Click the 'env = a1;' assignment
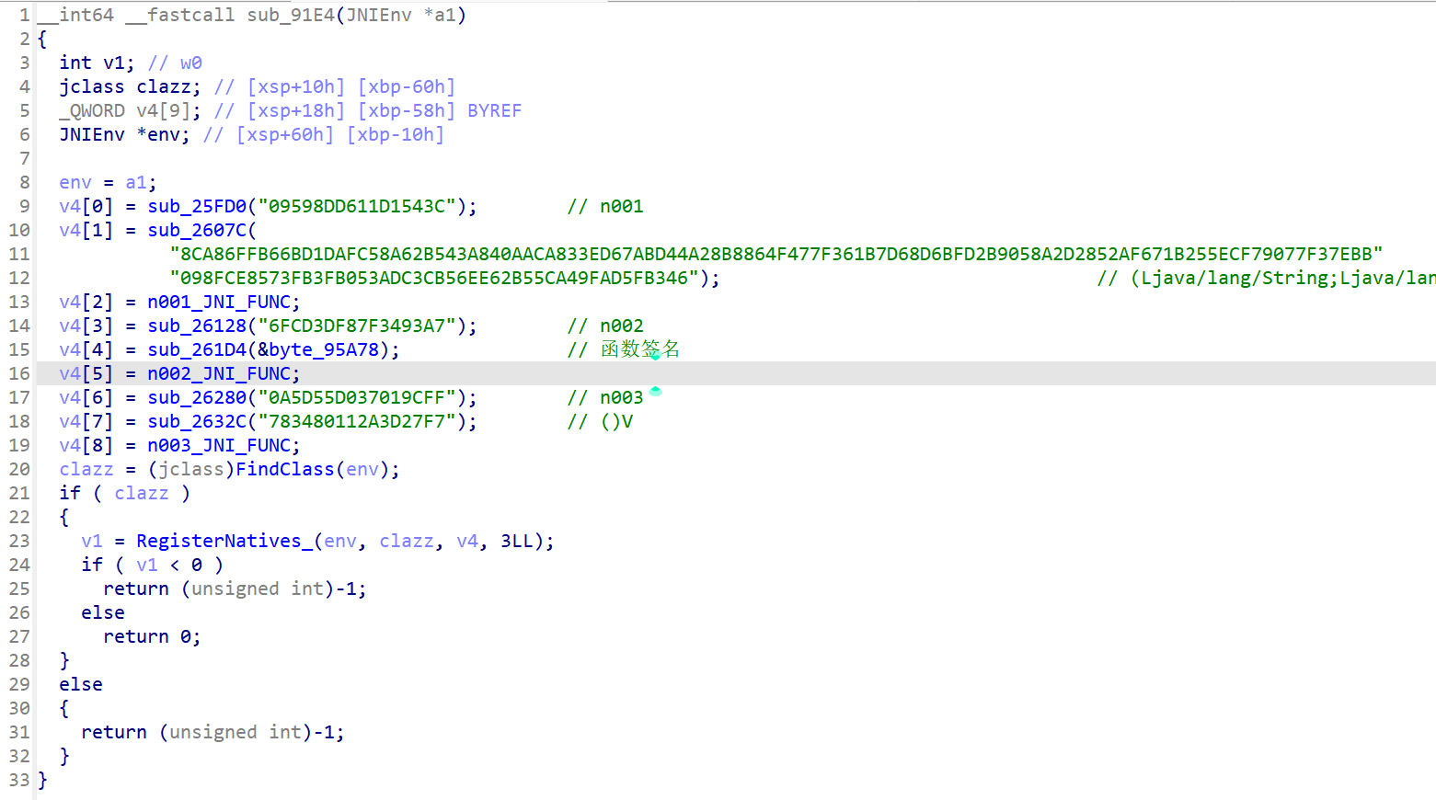This screenshot has height=800, width=1436. (x=109, y=182)
